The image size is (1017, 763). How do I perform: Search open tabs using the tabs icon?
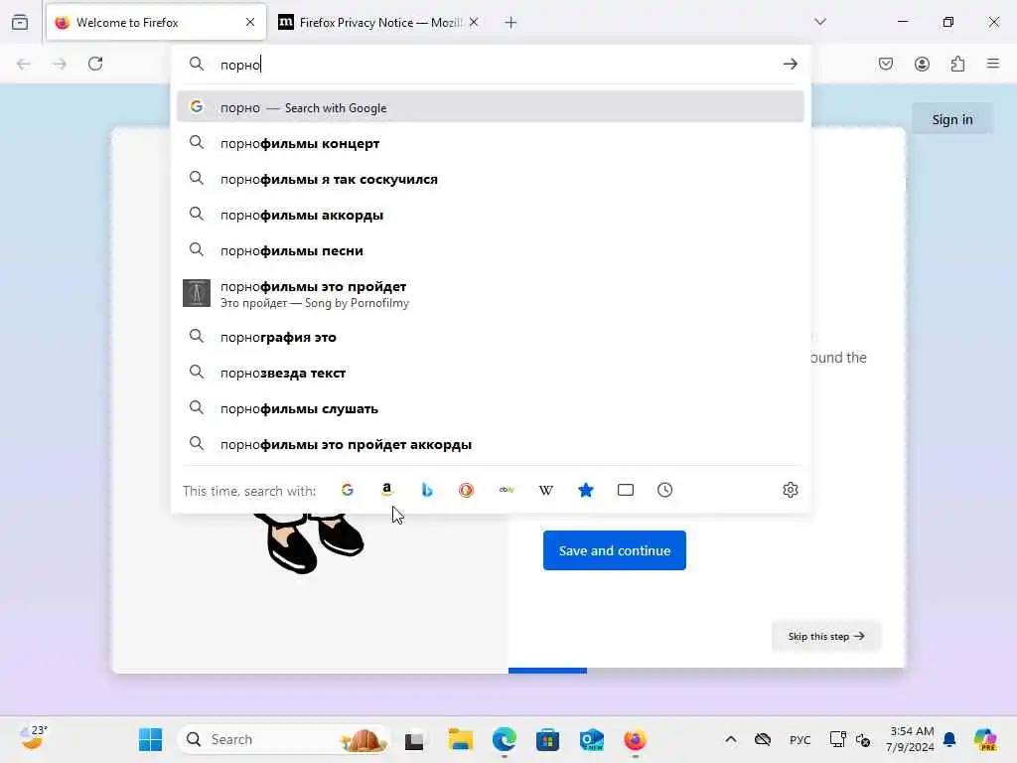click(x=626, y=490)
